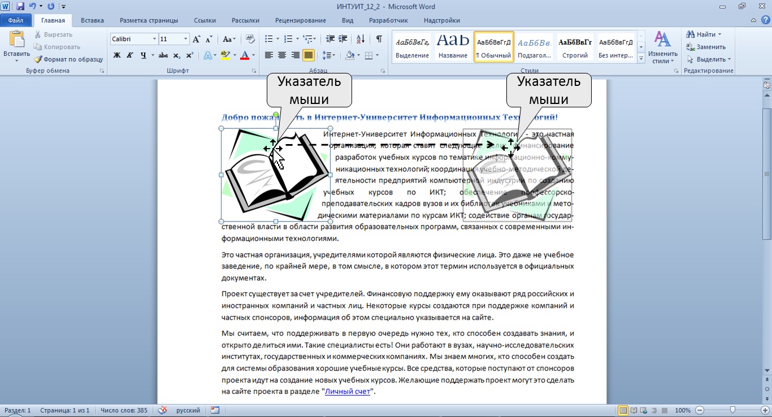Open the Find (Найти) dropdown arrow

(x=719, y=34)
